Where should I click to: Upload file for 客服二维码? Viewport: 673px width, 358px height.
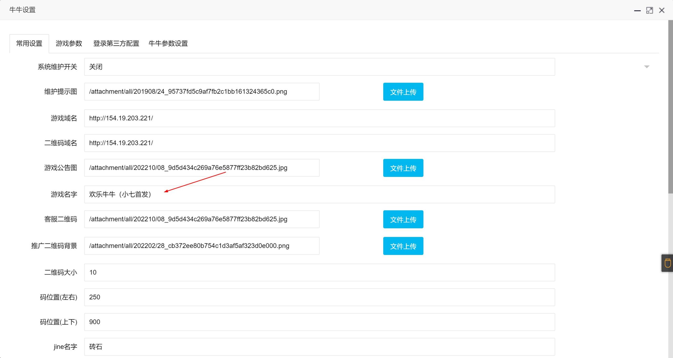pos(403,219)
